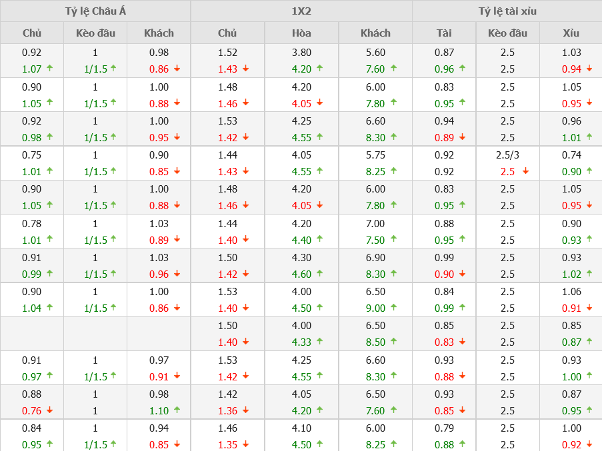Click the Xỉu column header
The height and width of the screenshot is (451, 602).
pos(571,33)
